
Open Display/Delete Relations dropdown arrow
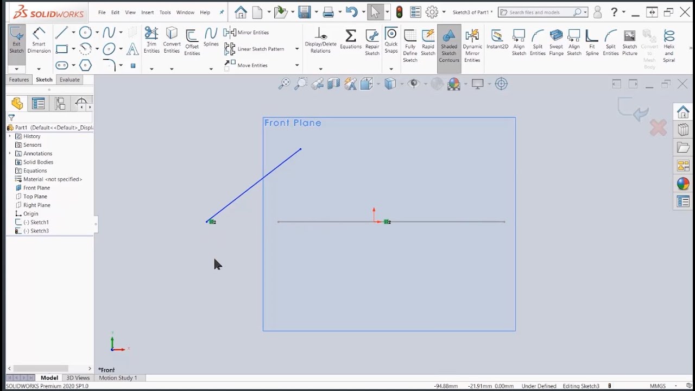pyautogui.click(x=320, y=69)
